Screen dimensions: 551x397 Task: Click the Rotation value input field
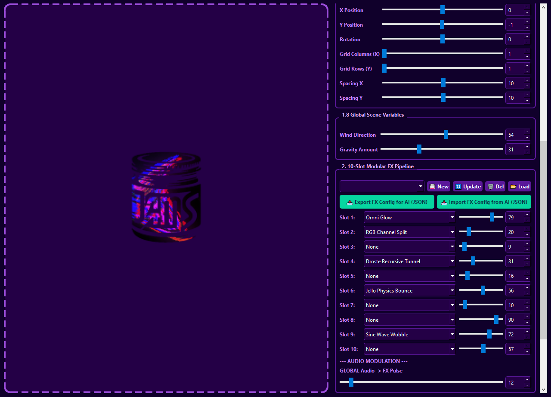tap(515, 40)
